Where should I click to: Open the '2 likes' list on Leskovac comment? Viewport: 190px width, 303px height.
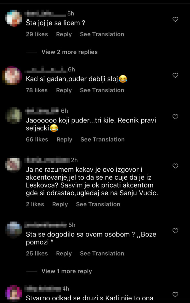tap(35, 204)
